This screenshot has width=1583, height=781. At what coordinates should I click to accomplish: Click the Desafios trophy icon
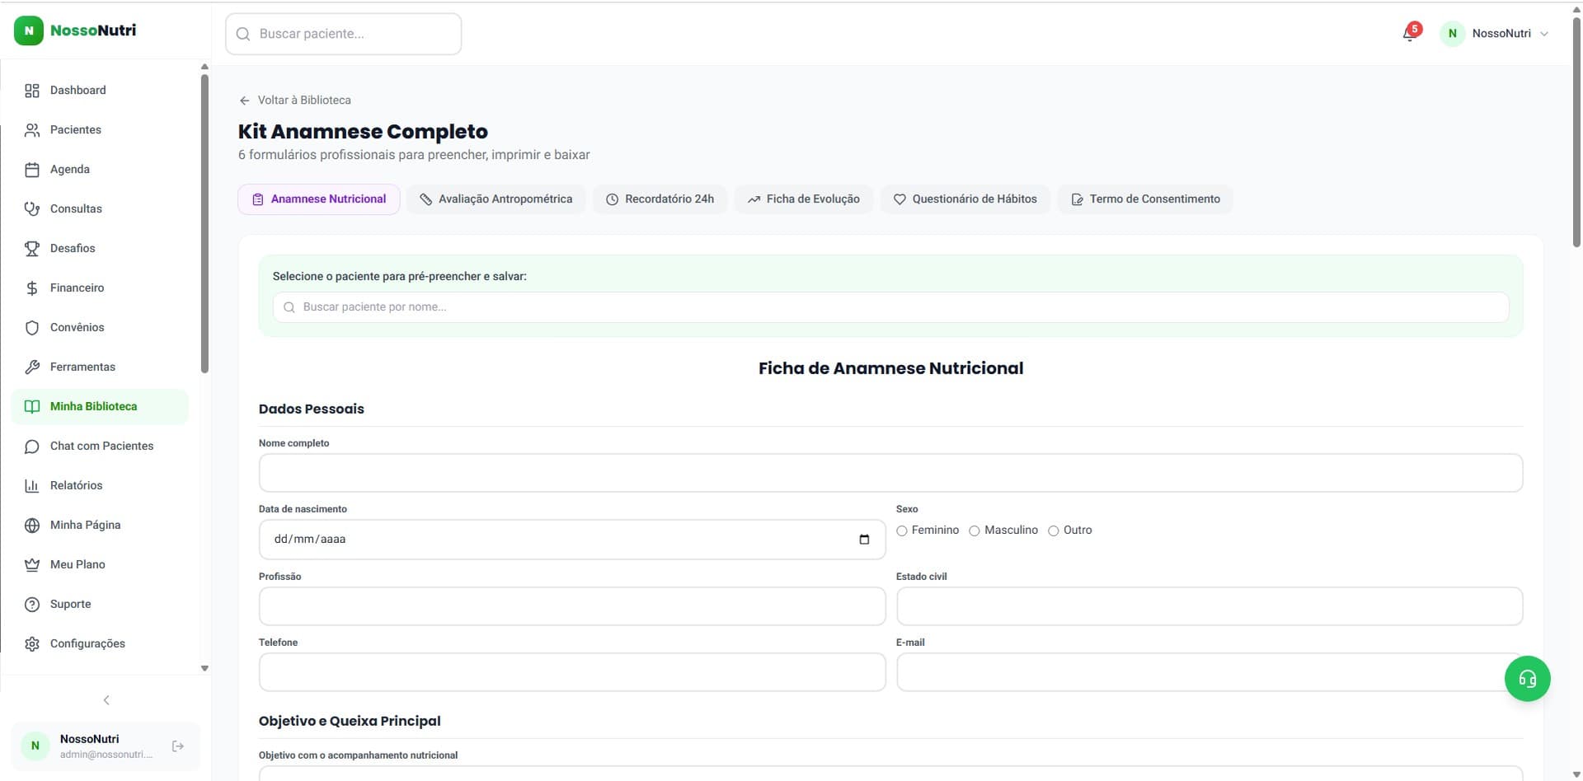pos(32,249)
